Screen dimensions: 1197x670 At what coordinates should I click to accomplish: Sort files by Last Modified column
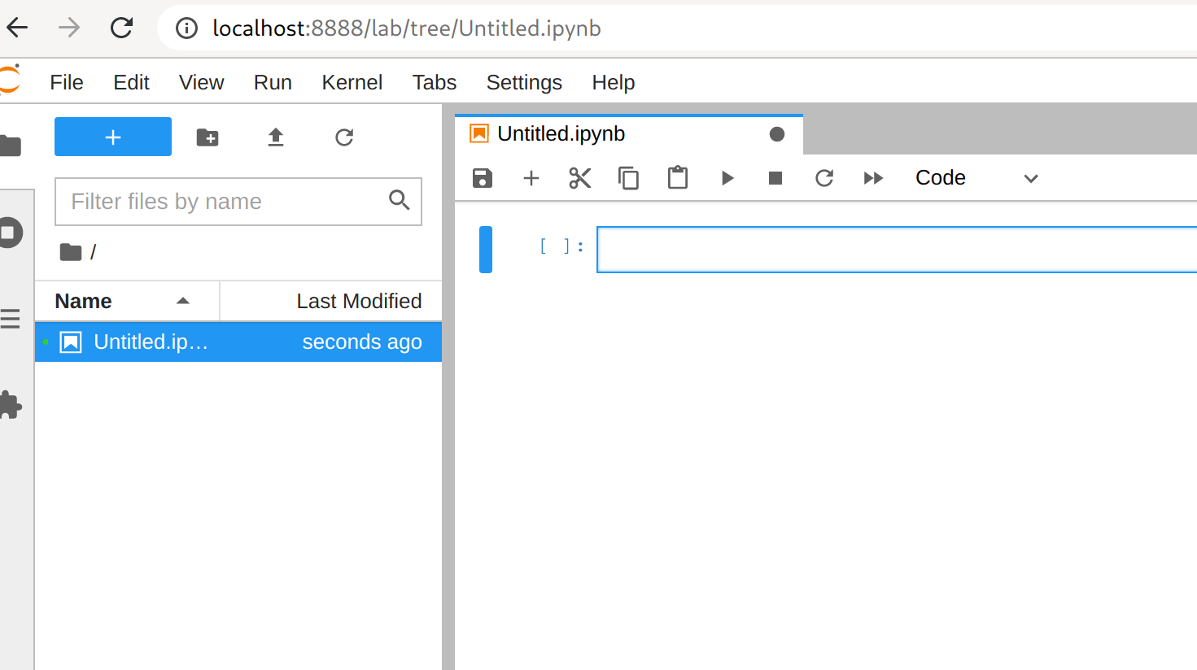click(331, 301)
